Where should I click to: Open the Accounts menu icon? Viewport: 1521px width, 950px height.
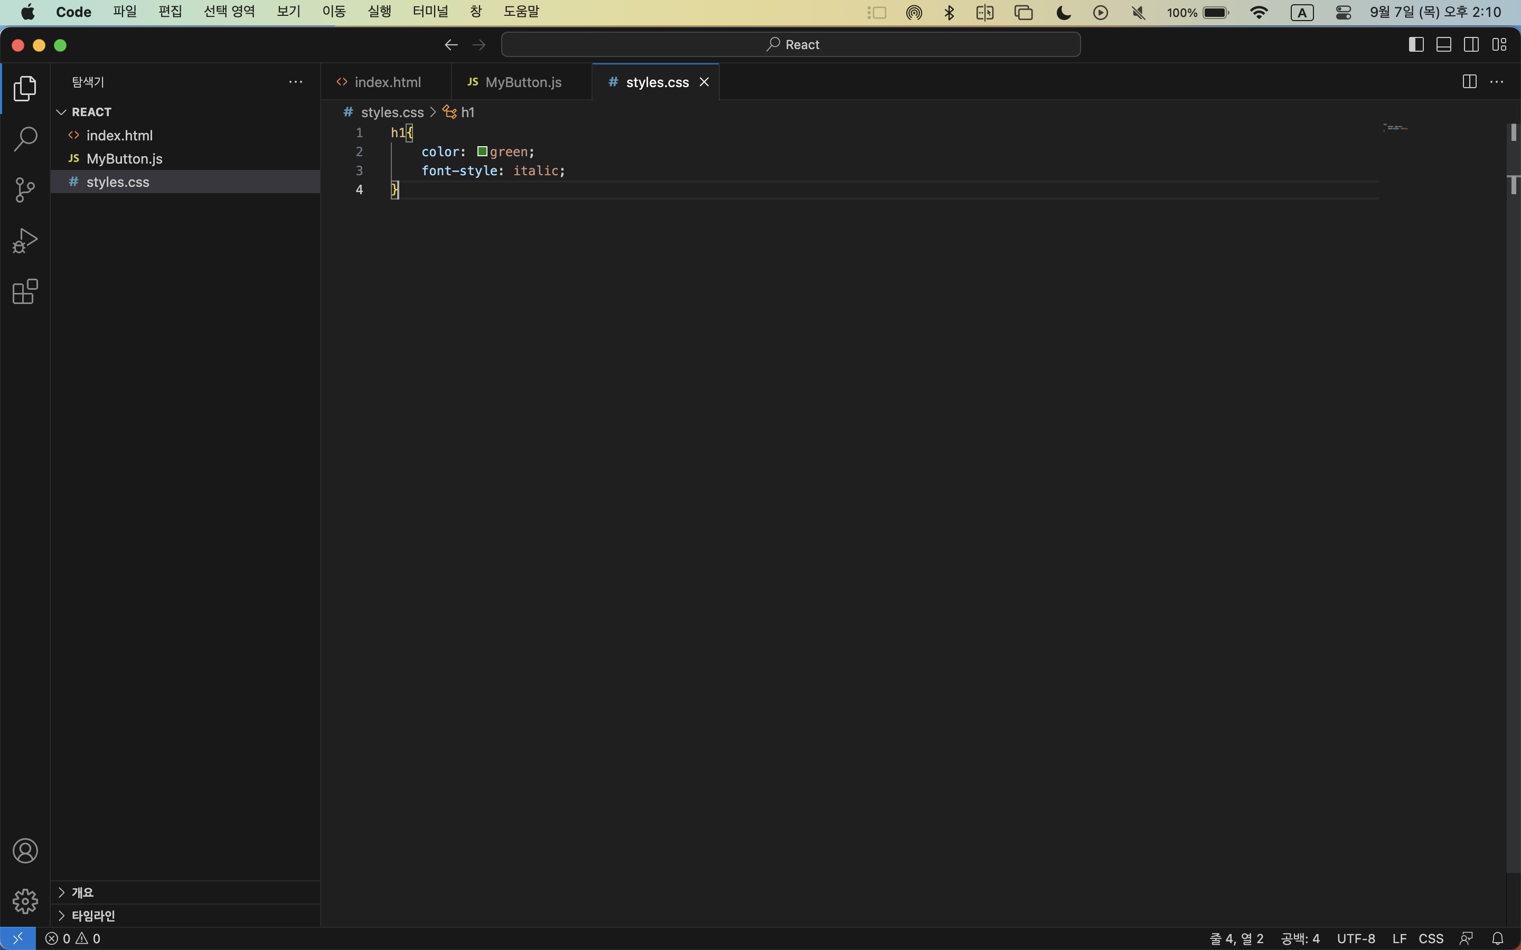coord(25,851)
